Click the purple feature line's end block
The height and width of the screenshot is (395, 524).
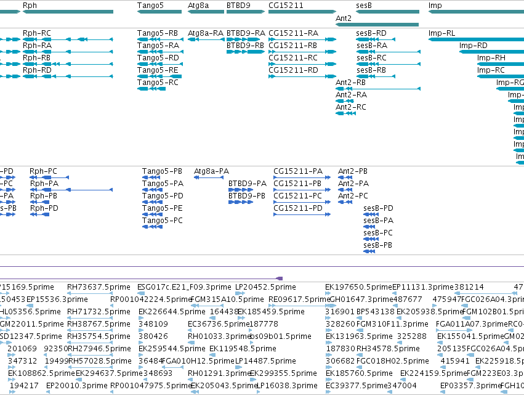pos(280,279)
